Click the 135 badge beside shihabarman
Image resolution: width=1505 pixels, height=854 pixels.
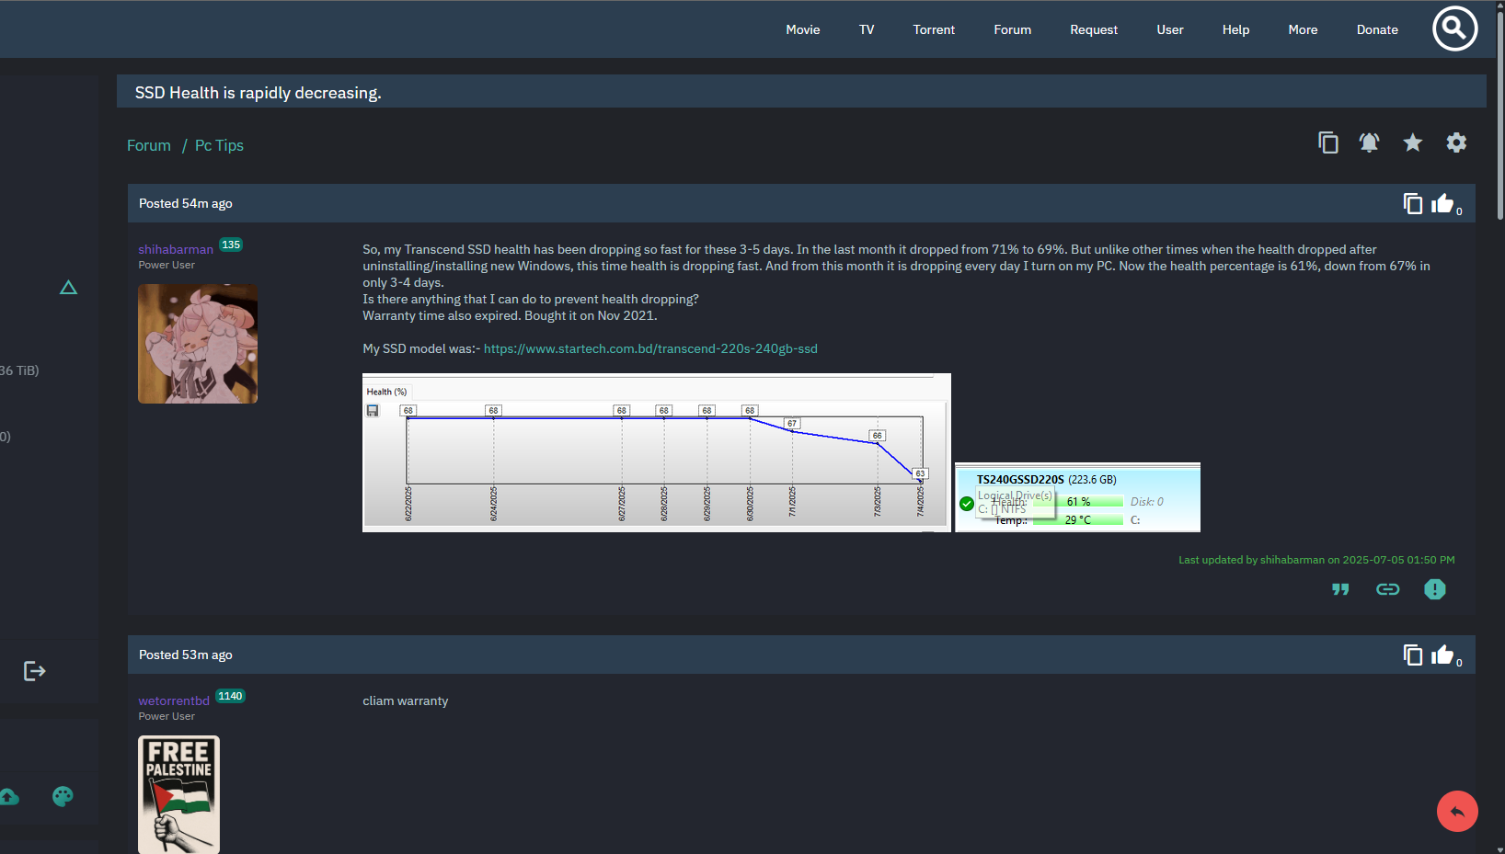point(231,245)
